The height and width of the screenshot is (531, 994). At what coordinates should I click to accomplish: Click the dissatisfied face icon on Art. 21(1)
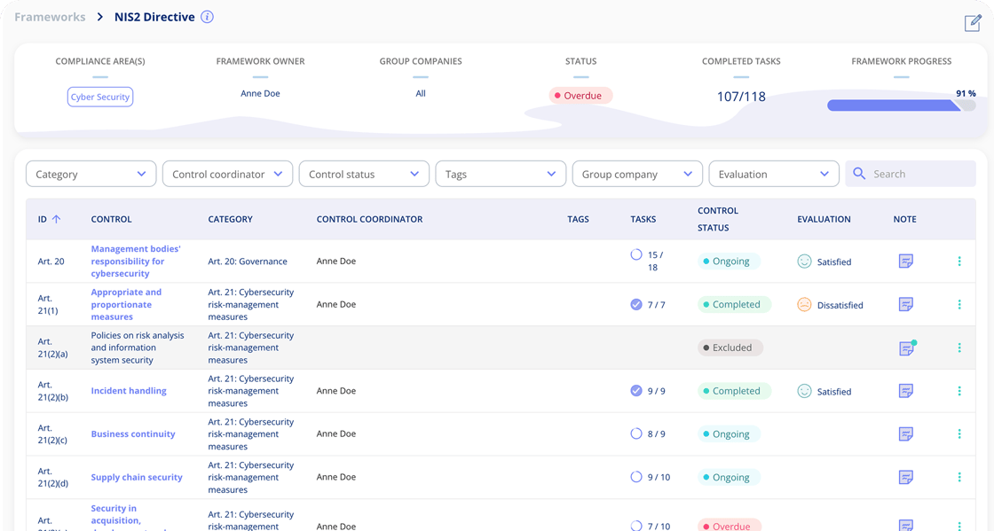[804, 304]
